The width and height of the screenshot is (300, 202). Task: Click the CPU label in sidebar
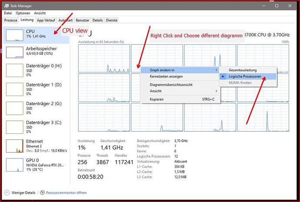pyautogui.click(x=30, y=31)
